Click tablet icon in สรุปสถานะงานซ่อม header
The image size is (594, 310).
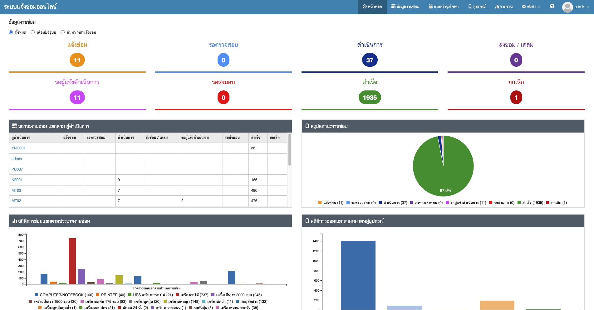pyautogui.click(x=307, y=126)
